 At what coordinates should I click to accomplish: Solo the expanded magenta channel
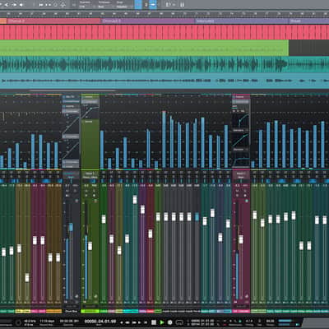[245, 191]
